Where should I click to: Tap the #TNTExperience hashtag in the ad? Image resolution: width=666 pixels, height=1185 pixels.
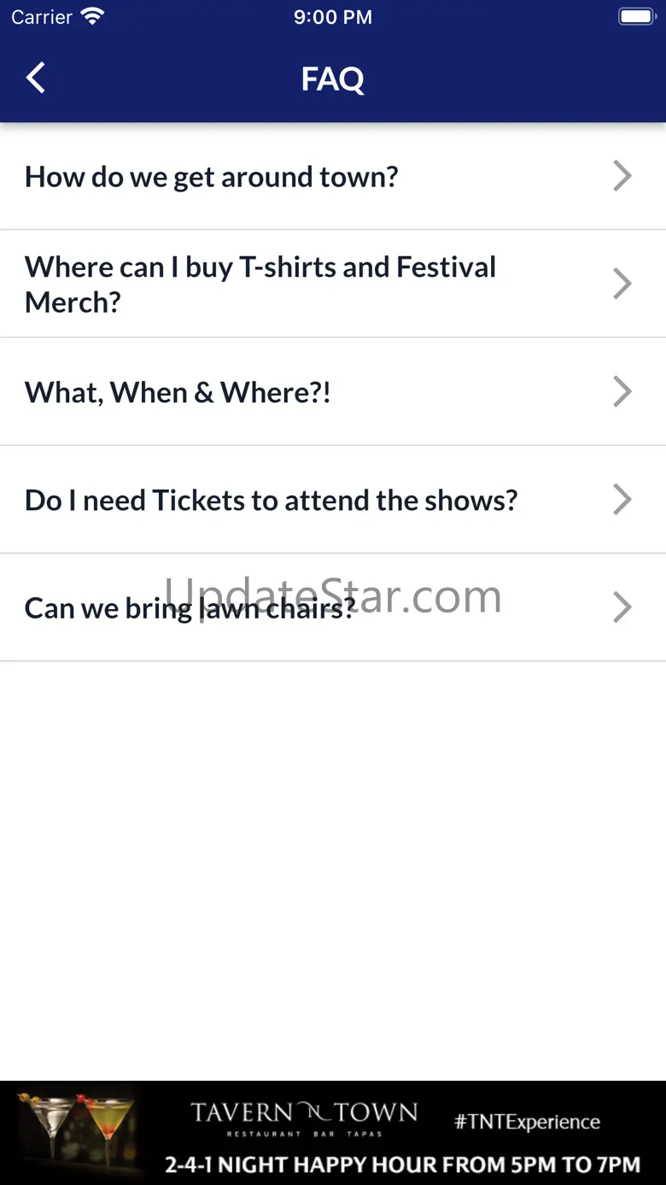point(527,1122)
